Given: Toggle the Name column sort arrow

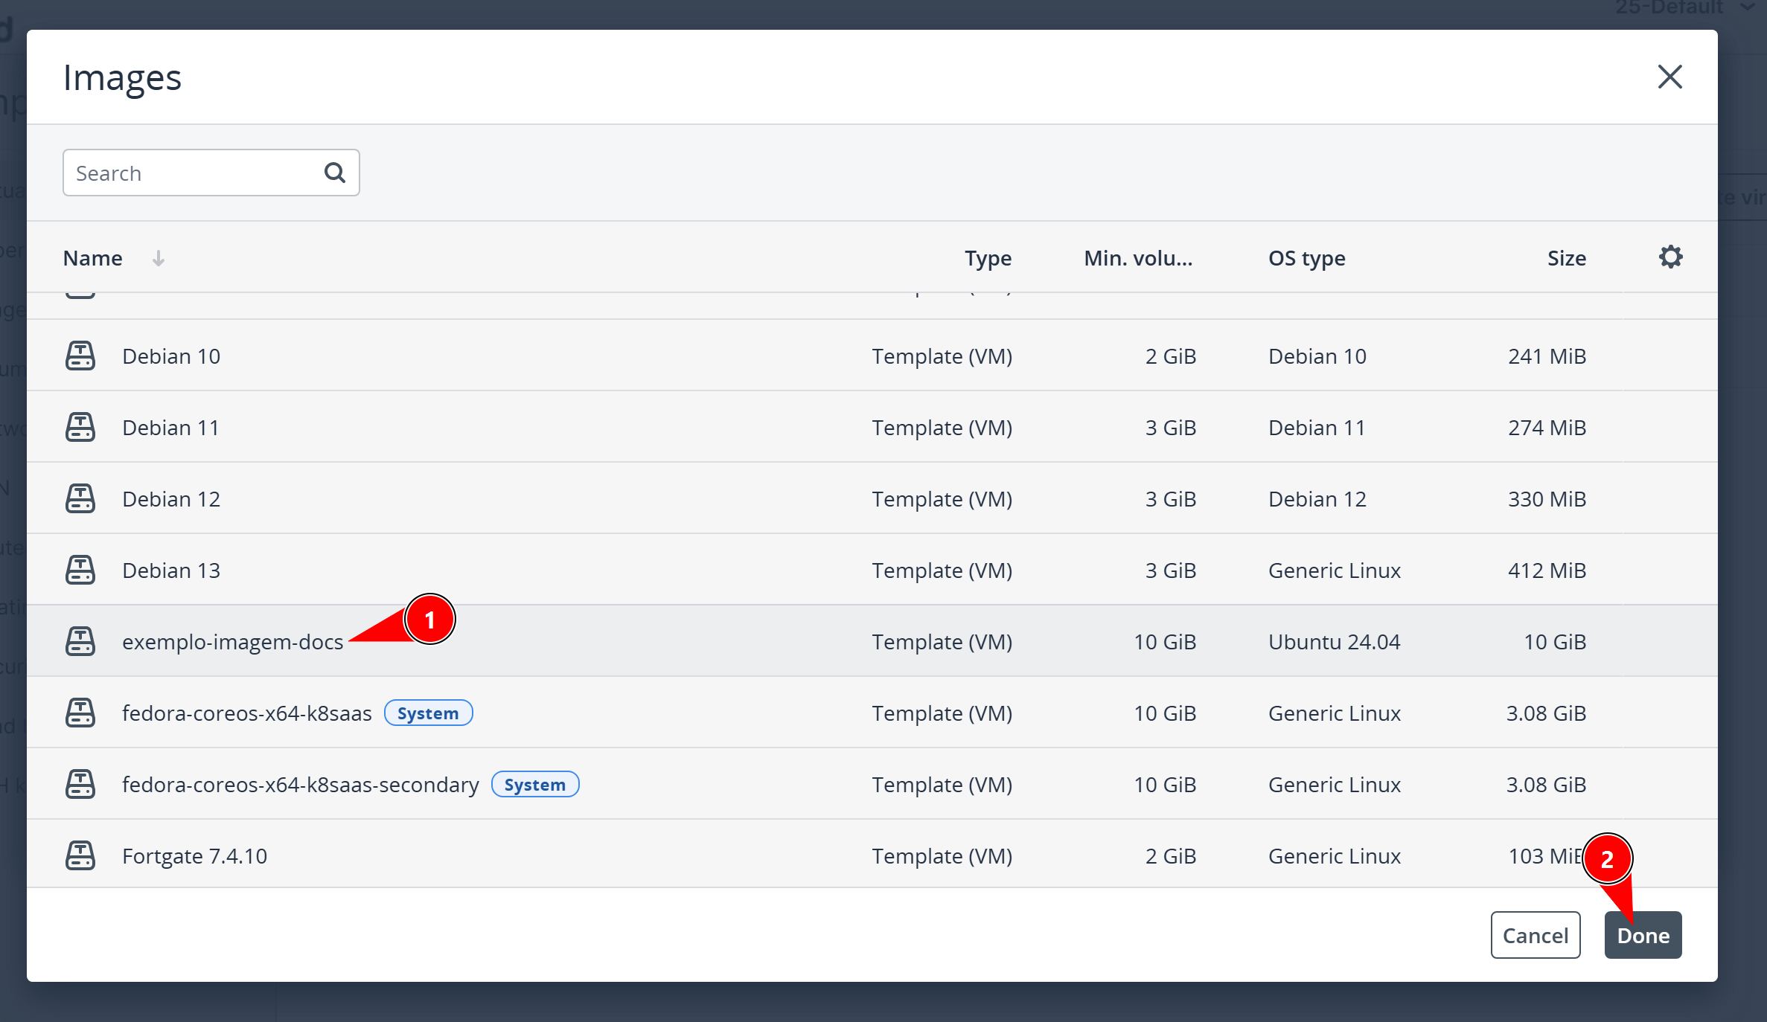Looking at the screenshot, I should point(158,258).
